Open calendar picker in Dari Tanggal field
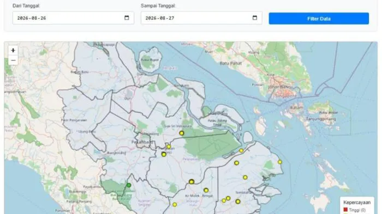The image size is (382, 214). point(127,18)
